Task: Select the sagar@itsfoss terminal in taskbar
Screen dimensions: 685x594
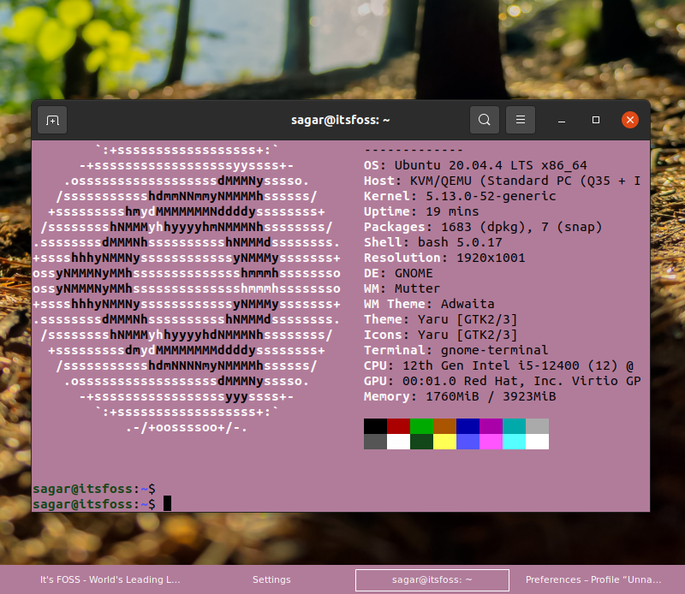Action: pyautogui.click(x=432, y=579)
